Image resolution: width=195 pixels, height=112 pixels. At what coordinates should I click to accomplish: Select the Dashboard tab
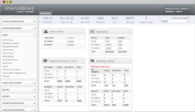[x=45, y=13]
